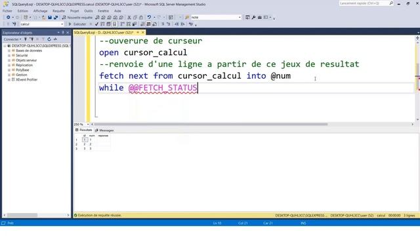
Task: Run the query with Exécuter
Action: (x=77, y=24)
